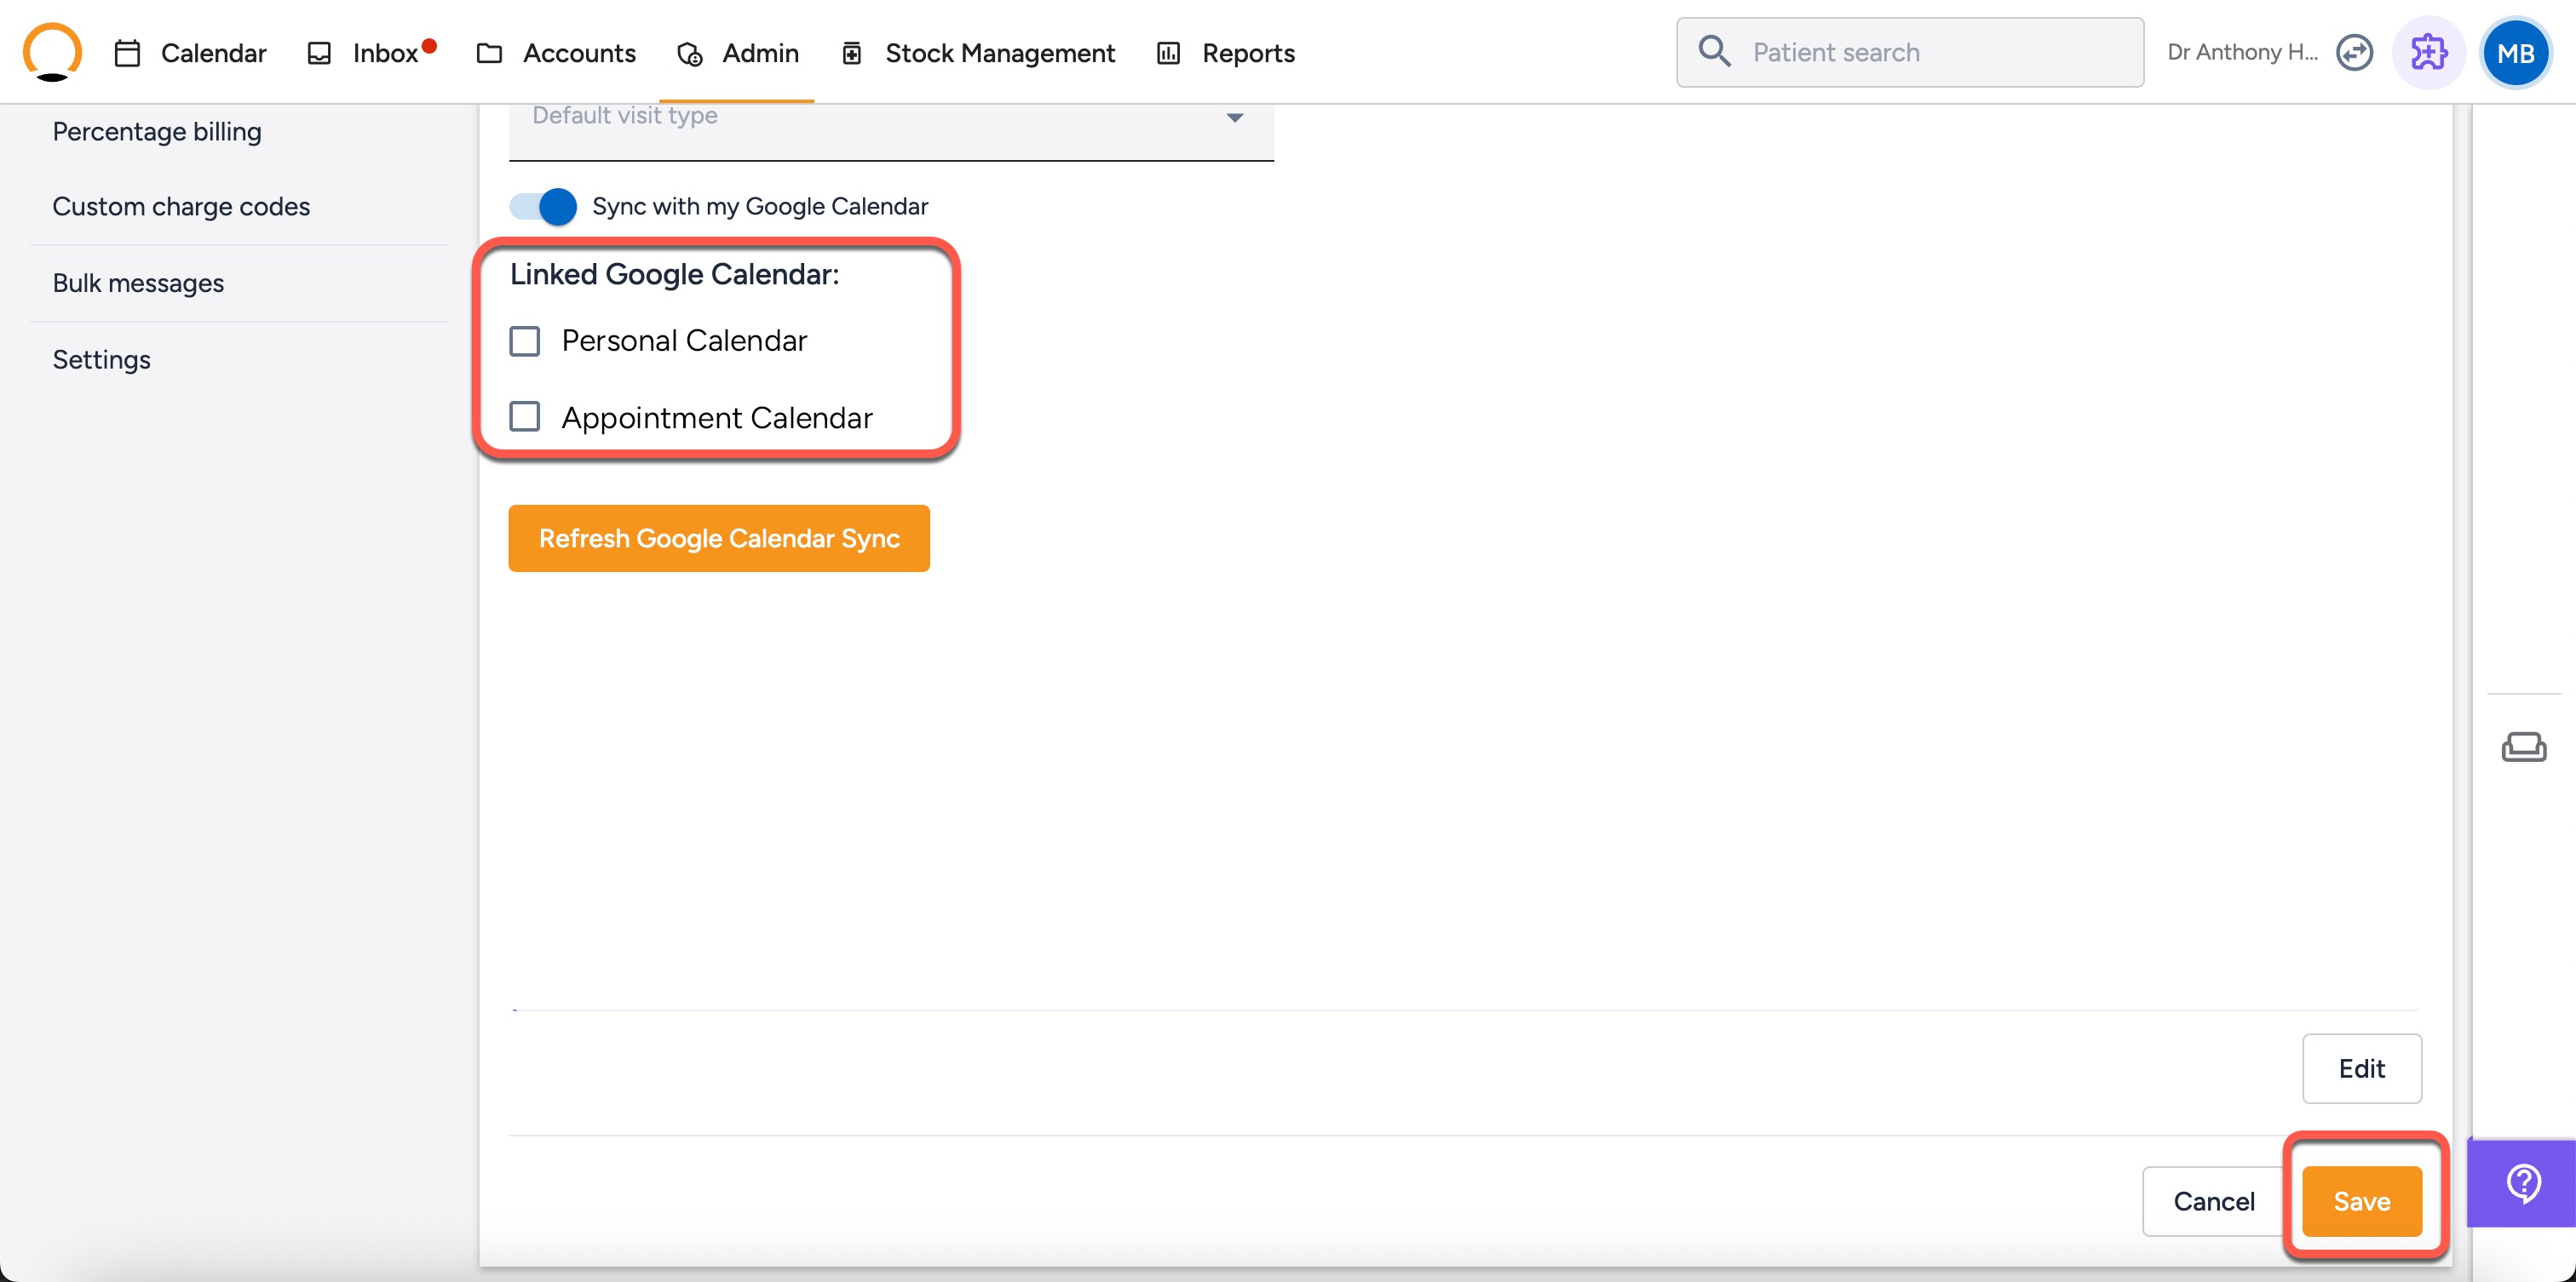Open the purple help question icon
This screenshot has width=2576, height=1282.
click(x=2522, y=1183)
